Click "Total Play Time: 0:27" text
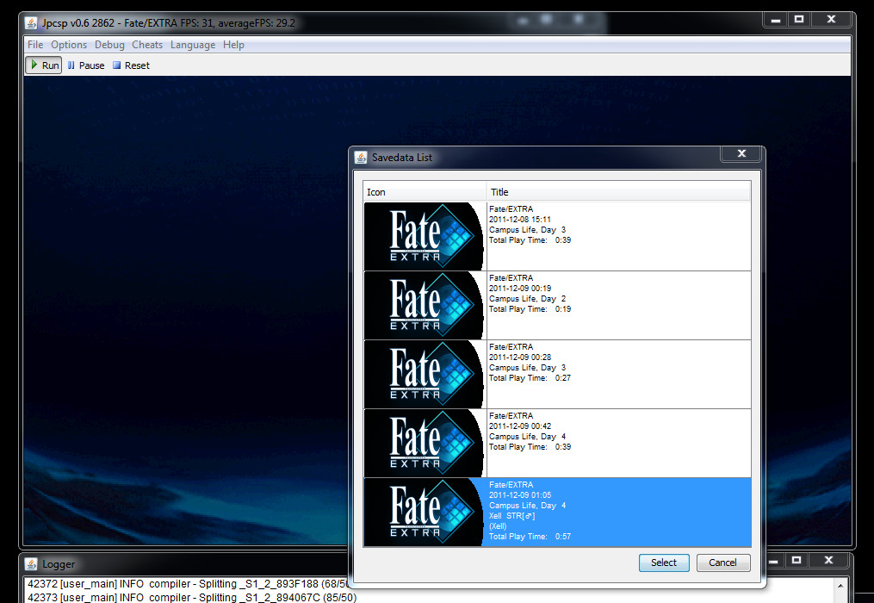Viewport: 874px width, 603px height. 530,377
